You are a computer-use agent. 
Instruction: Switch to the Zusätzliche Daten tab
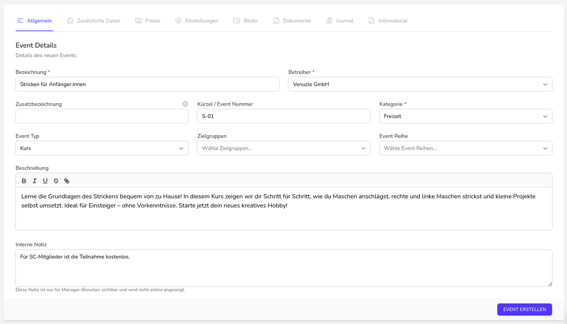(94, 21)
